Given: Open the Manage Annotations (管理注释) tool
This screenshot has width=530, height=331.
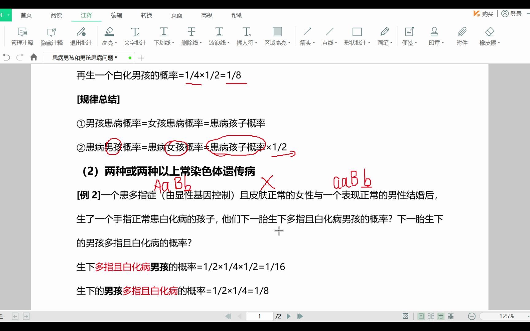Looking at the screenshot, I should tap(22, 36).
